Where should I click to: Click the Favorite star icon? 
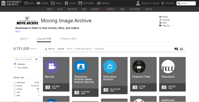pyautogui.click(x=160, y=20)
